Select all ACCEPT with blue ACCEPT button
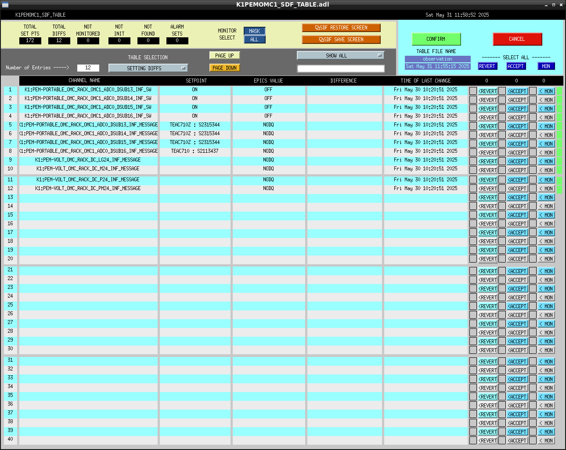The width and height of the screenshot is (566, 450). pos(516,66)
